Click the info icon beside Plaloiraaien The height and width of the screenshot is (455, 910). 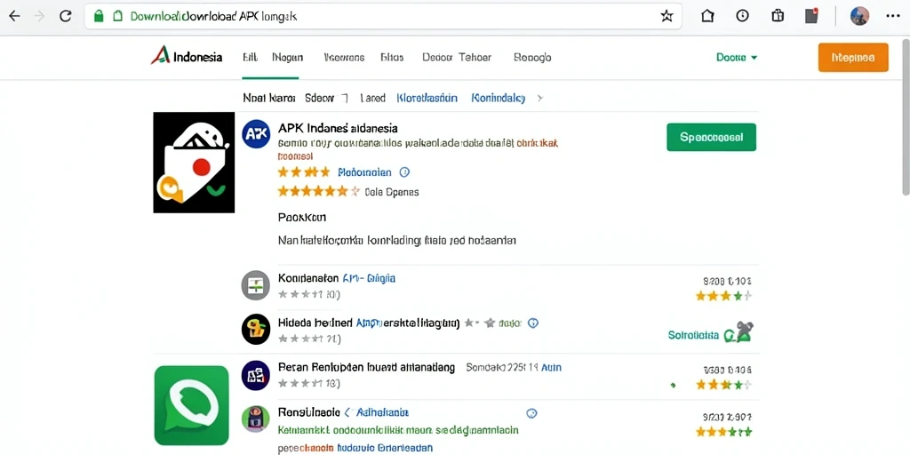pyautogui.click(x=405, y=172)
